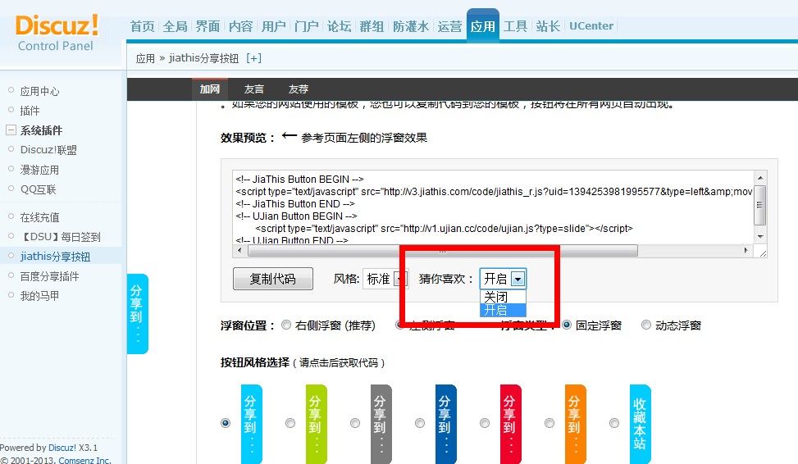798x464 pixels.
Task: Click the floating 分享到 share widget on left
Action: pos(137,313)
